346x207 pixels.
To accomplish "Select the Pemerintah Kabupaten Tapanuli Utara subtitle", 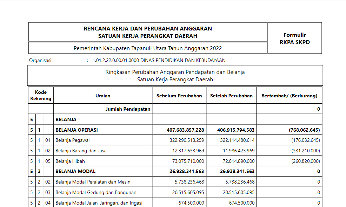I will [x=148, y=48].
